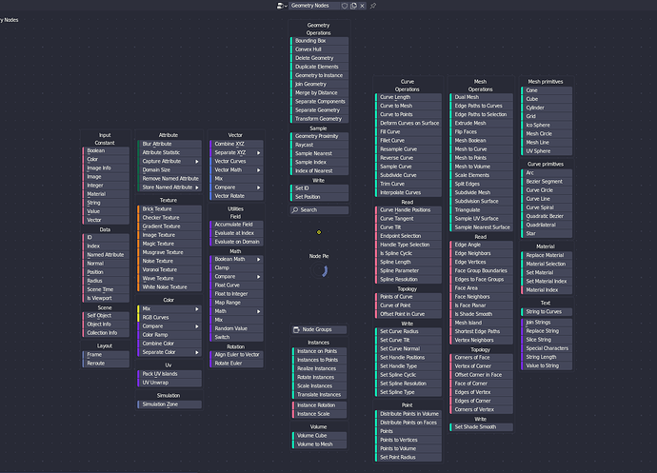Expand Compare arrow under Vector section

point(259,187)
